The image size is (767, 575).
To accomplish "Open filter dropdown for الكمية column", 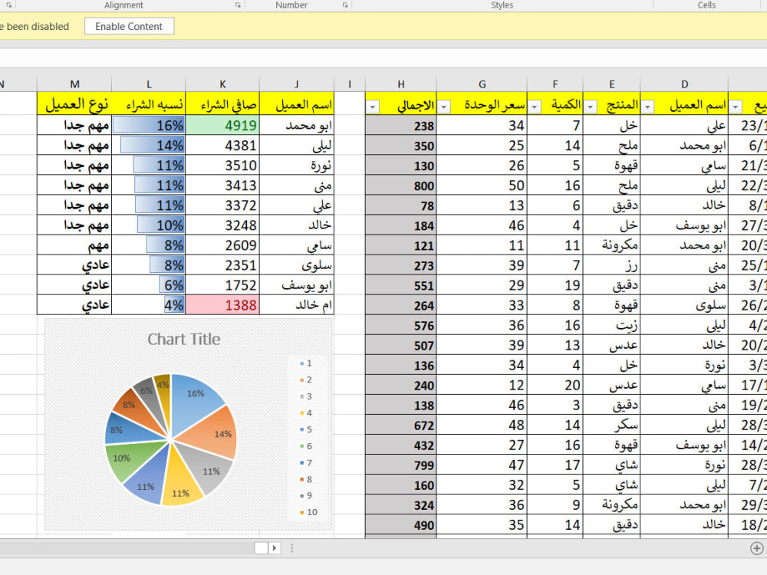I will pos(534,107).
